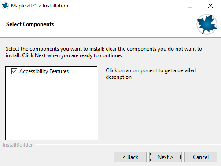221x166 pixels.
Task: Uncheck the Accessibility Features checkbox
Action: 14,71
